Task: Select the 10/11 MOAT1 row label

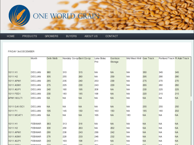Action: pyautogui.click(x=15, y=115)
